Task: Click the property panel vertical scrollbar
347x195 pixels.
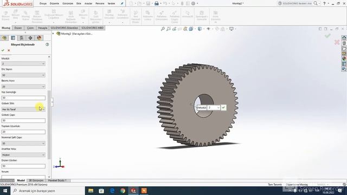Action: (49, 125)
